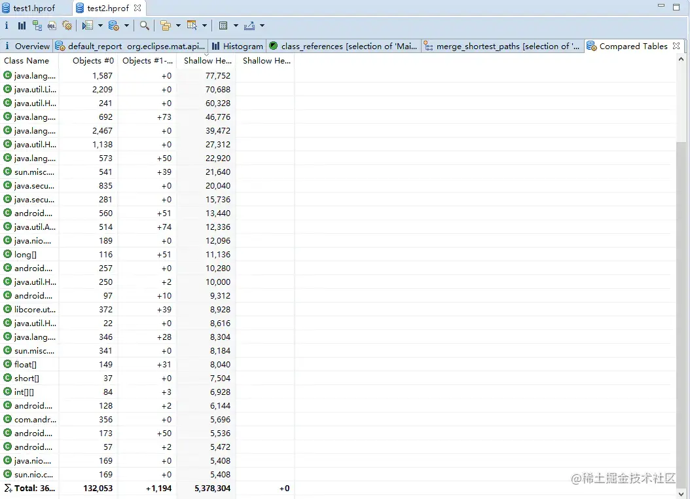Screen dimensions: 690x499
Task: Click objects count 1,587
Action: (x=102, y=76)
